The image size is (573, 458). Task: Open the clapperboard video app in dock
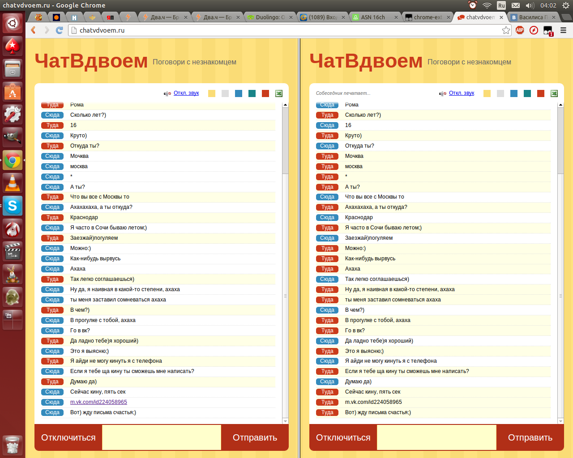[x=13, y=251]
